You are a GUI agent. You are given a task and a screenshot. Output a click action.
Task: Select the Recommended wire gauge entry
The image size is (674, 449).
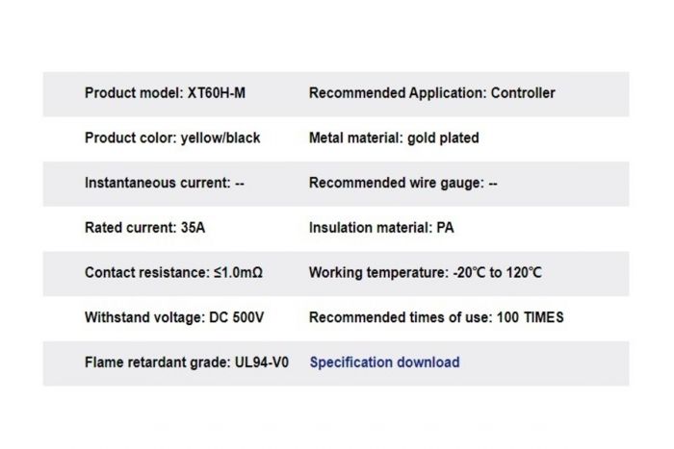pyautogui.click(x=402, y=183)
